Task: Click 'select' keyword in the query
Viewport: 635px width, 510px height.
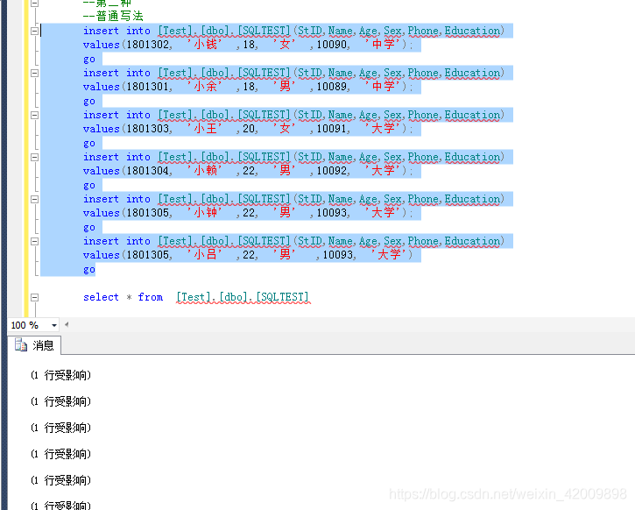Action: click(101, 297)
